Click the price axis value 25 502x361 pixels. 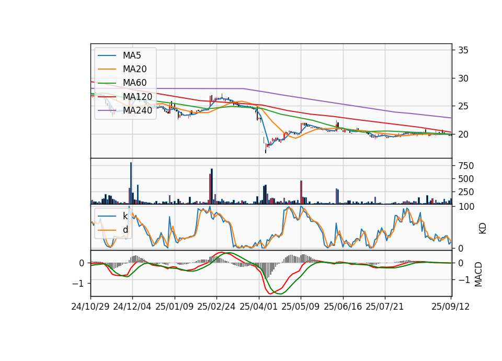pyautogui.click(x=463, y=106)
